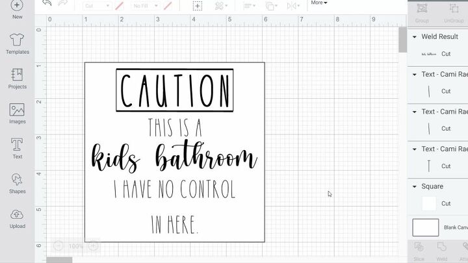Select the Text tool
468x263 pixels.
(x=17, y=147)
